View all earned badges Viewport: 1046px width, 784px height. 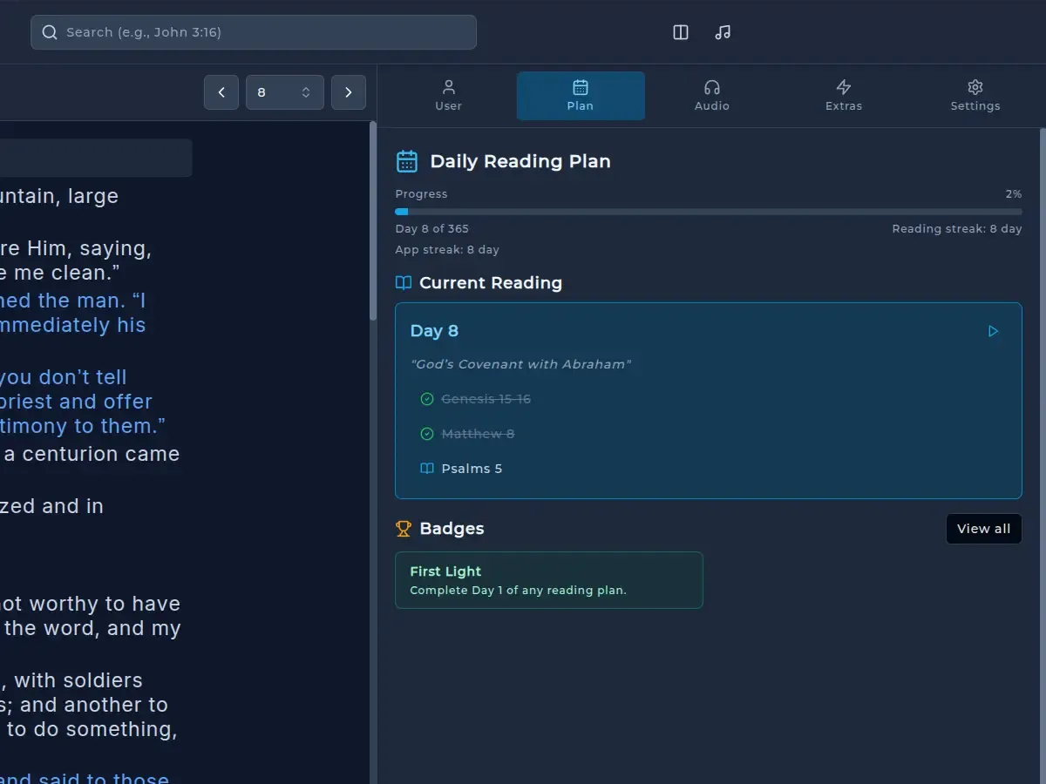(x=983, y=528)
